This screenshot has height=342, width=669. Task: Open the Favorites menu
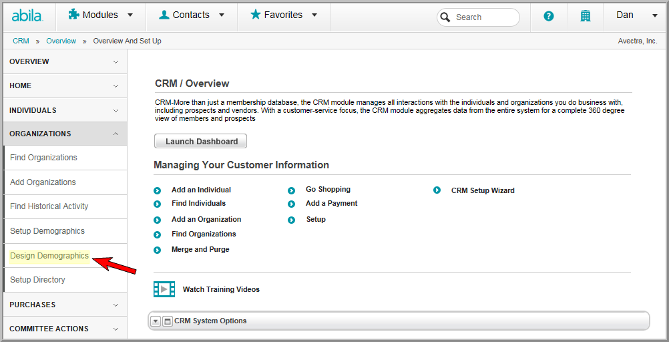(x=284, y=15)
